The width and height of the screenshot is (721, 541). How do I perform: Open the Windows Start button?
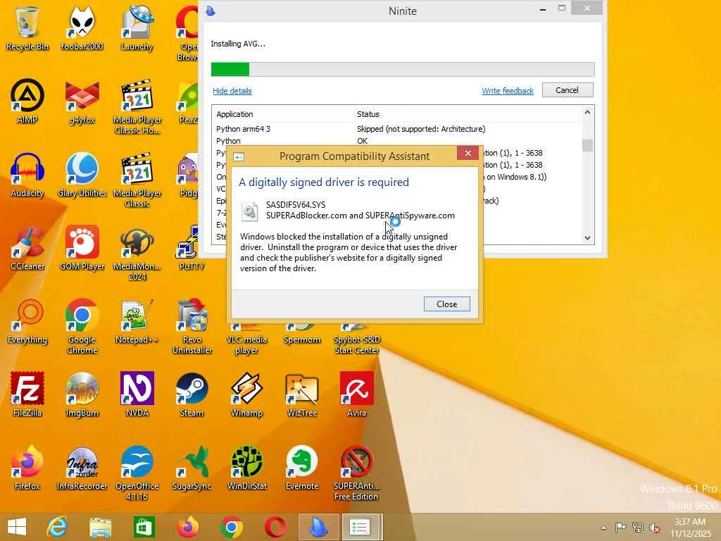pos(17,527)
